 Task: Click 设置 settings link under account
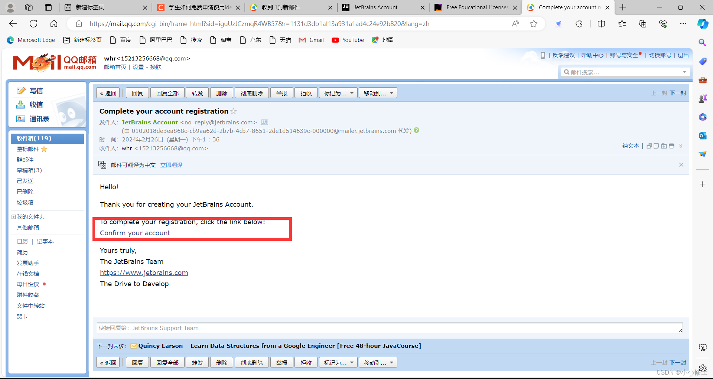pos(138,67)
